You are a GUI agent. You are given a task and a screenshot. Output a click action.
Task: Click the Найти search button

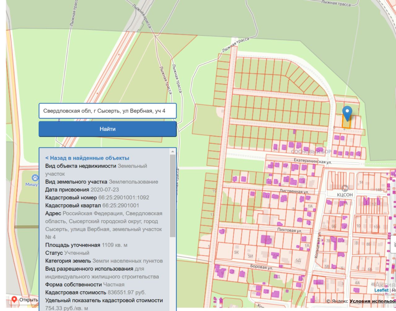(108, 129)
